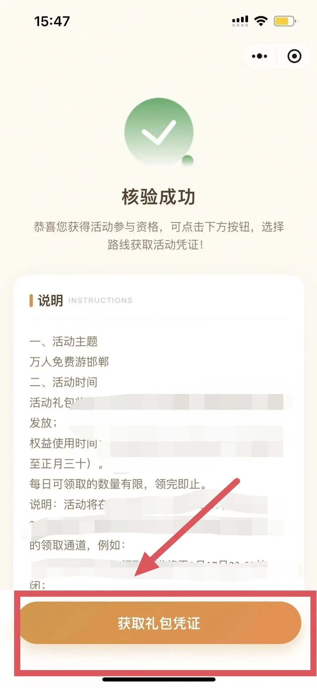
Task: Tap the battery indicator in status bar
Action: (285, 21)
